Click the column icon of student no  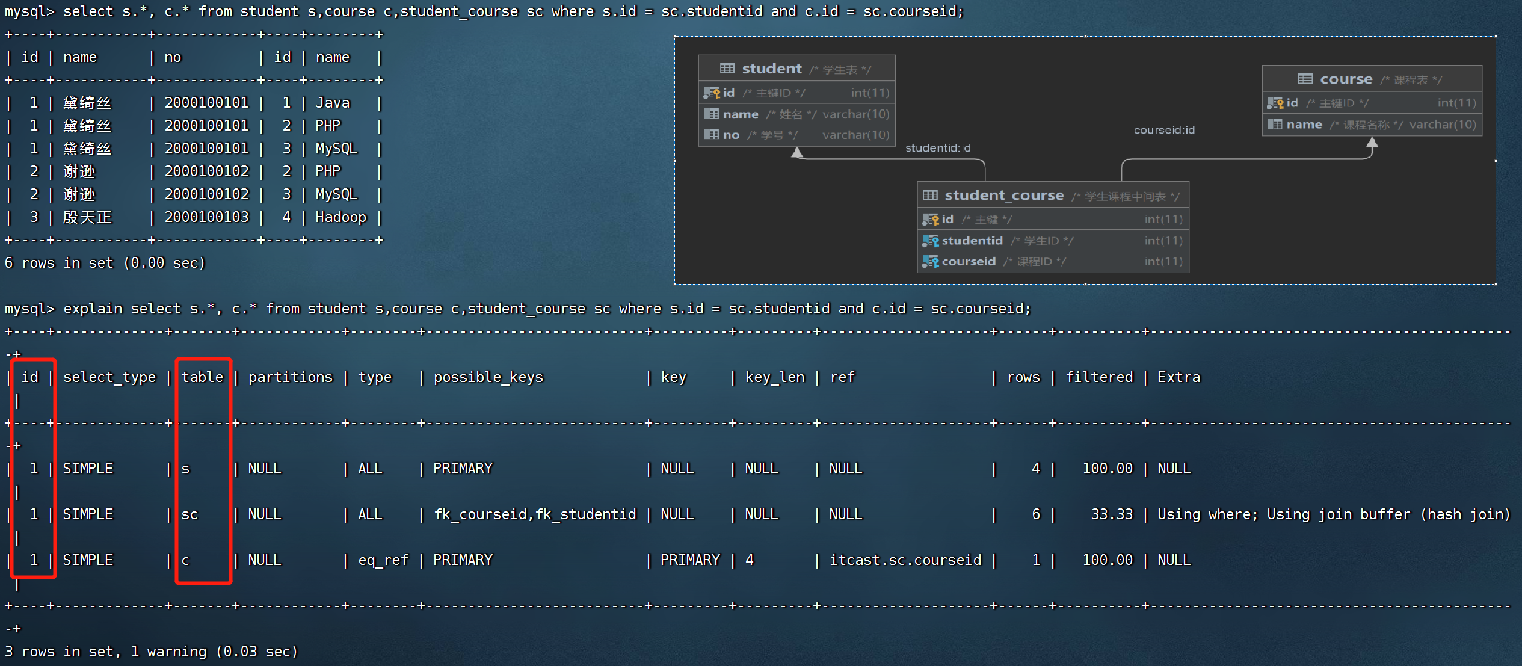click(x=712, y=134)
